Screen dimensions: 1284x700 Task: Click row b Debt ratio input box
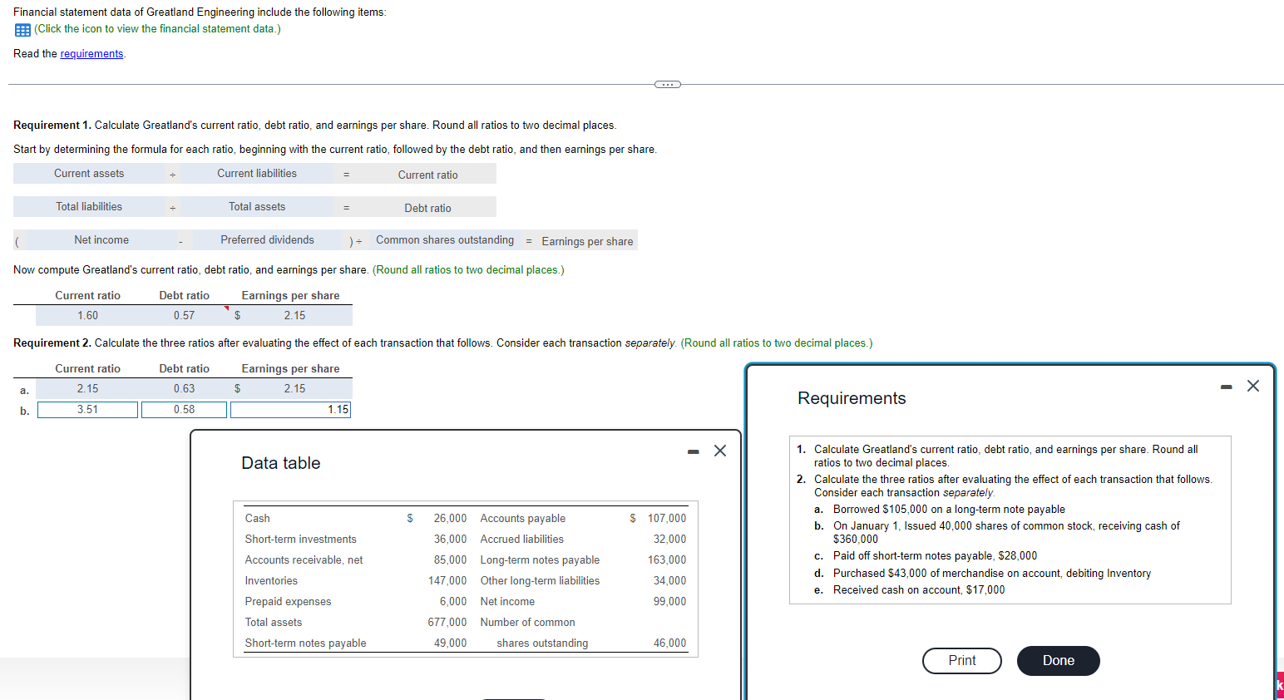tap(184, 409)
